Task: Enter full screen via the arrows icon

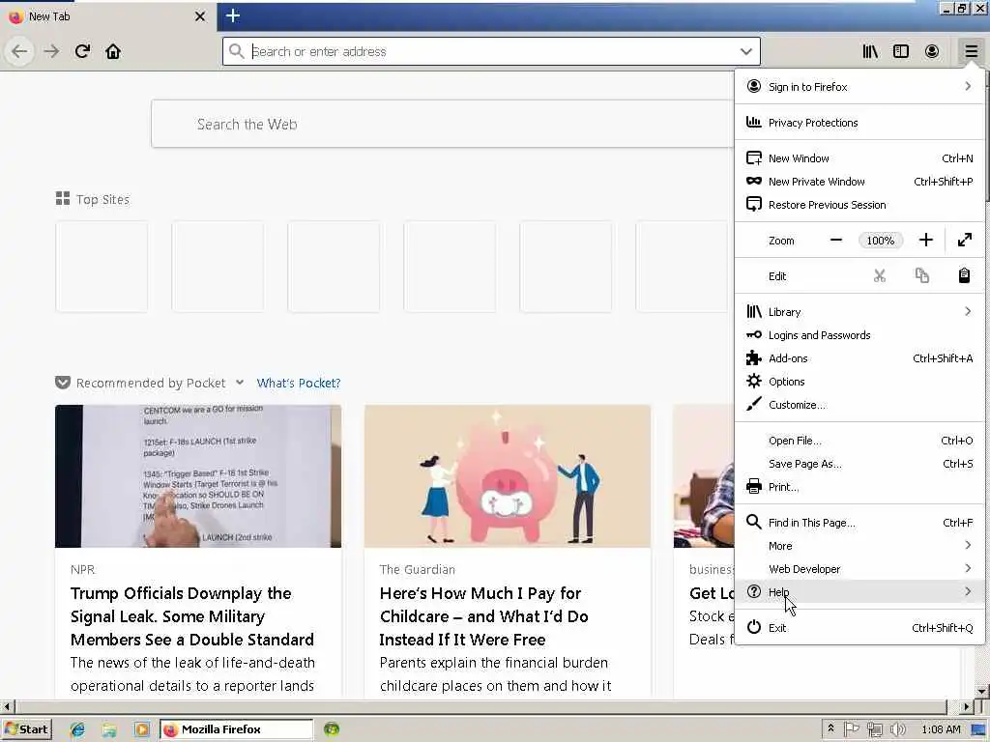Action: pos(965,241)
